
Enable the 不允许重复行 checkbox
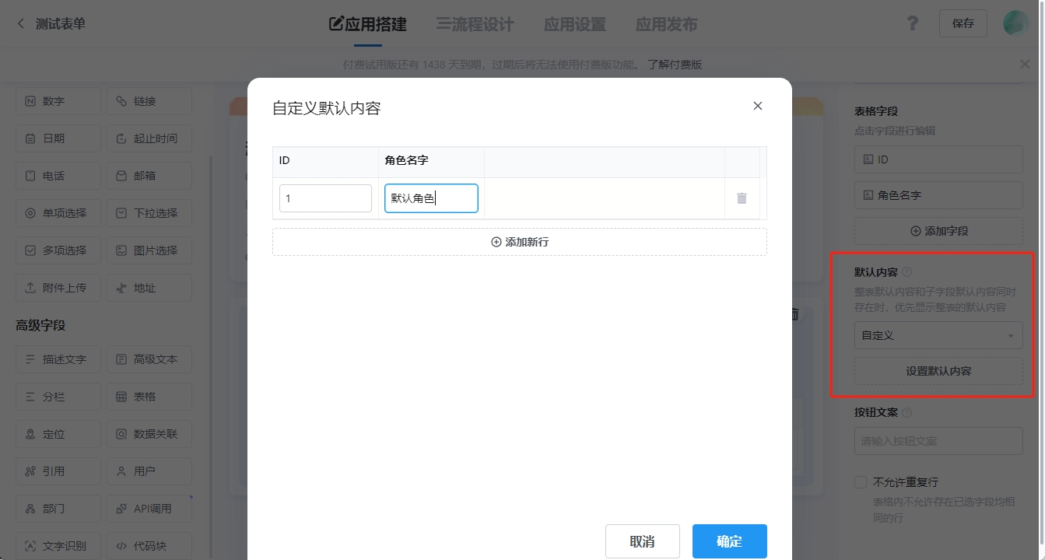pos(861,481)
